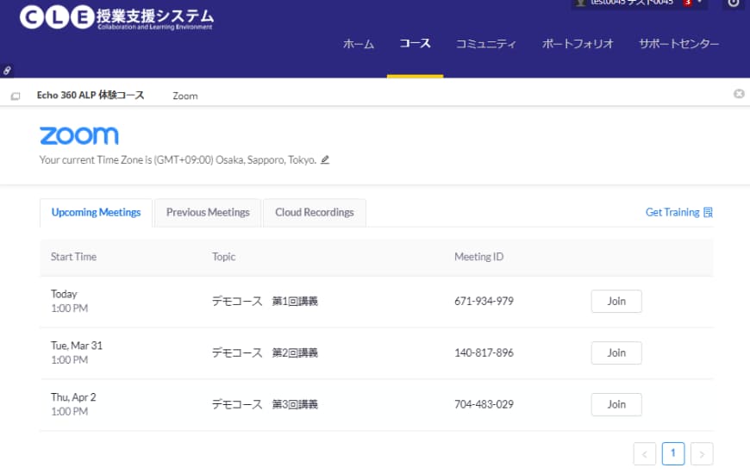750x474 pixels.
Task: Click the time zone text line
Action: tap(178, 159)
